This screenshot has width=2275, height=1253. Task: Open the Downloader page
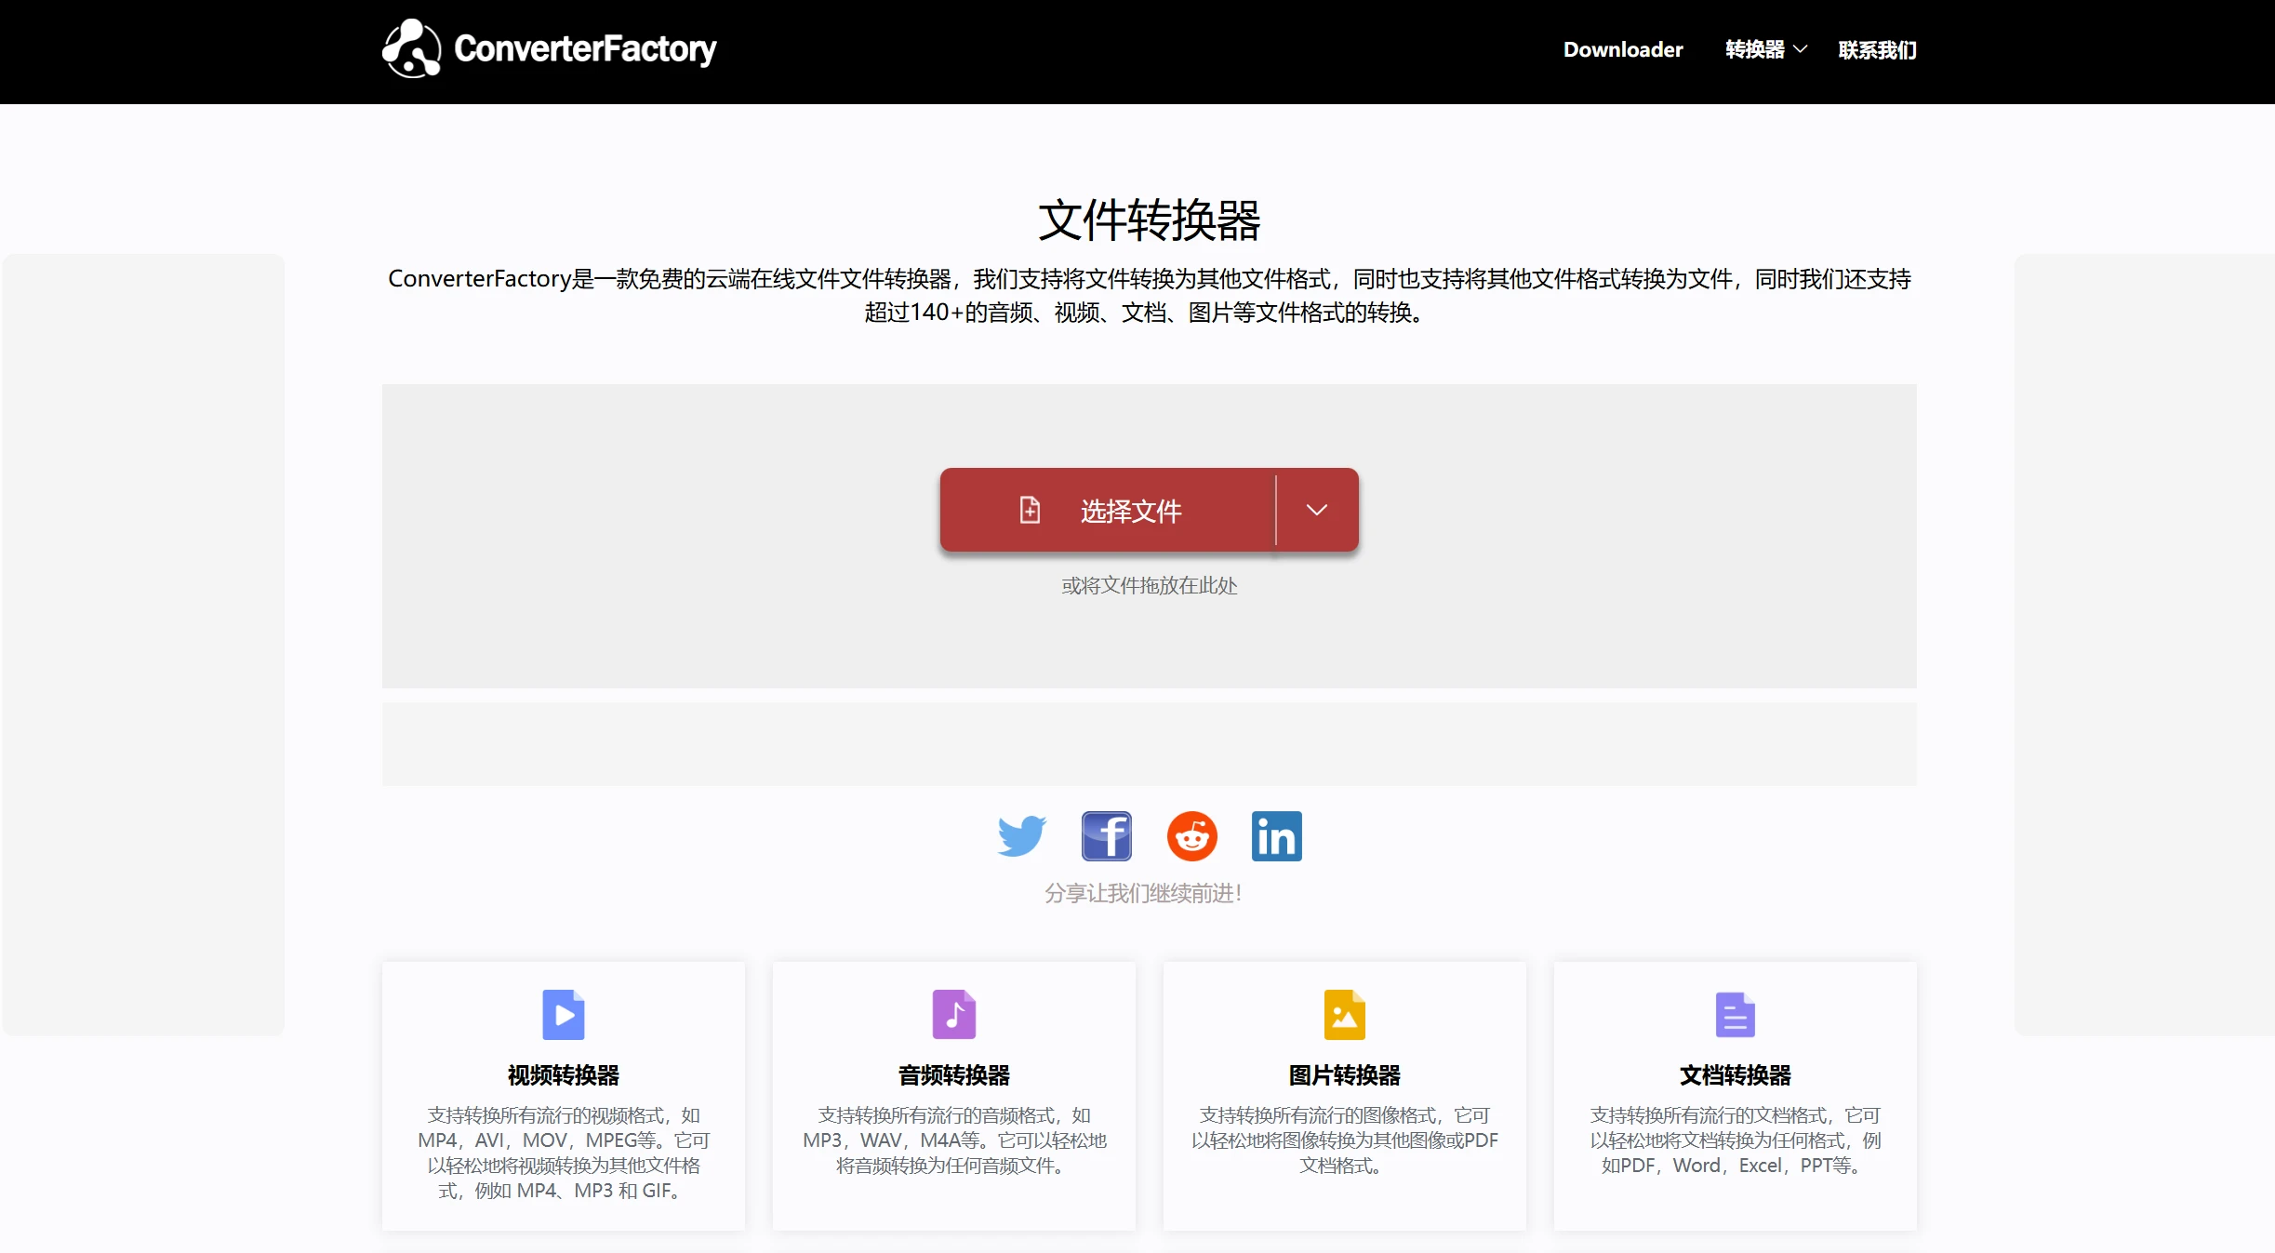click(x=1623, y=49)
